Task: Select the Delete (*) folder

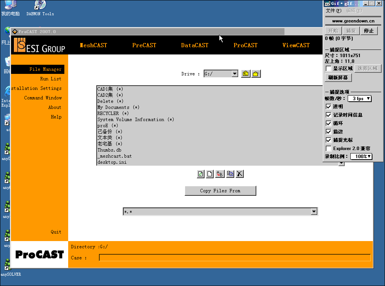Action: click(x=110, y=101)
